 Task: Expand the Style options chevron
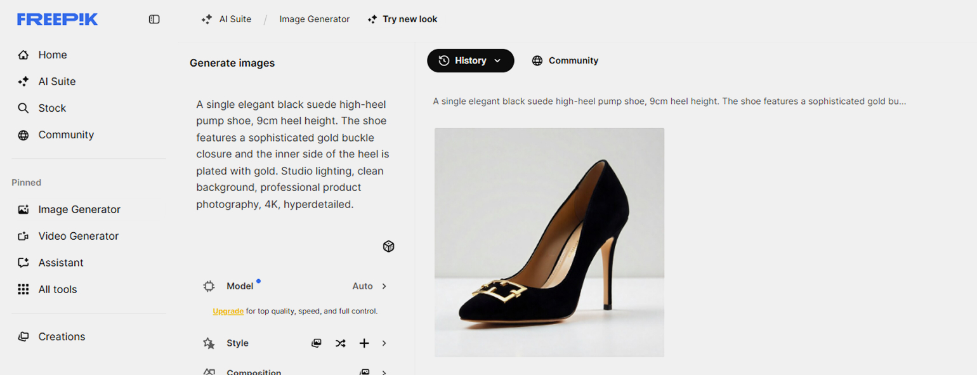tap(384, 343)
